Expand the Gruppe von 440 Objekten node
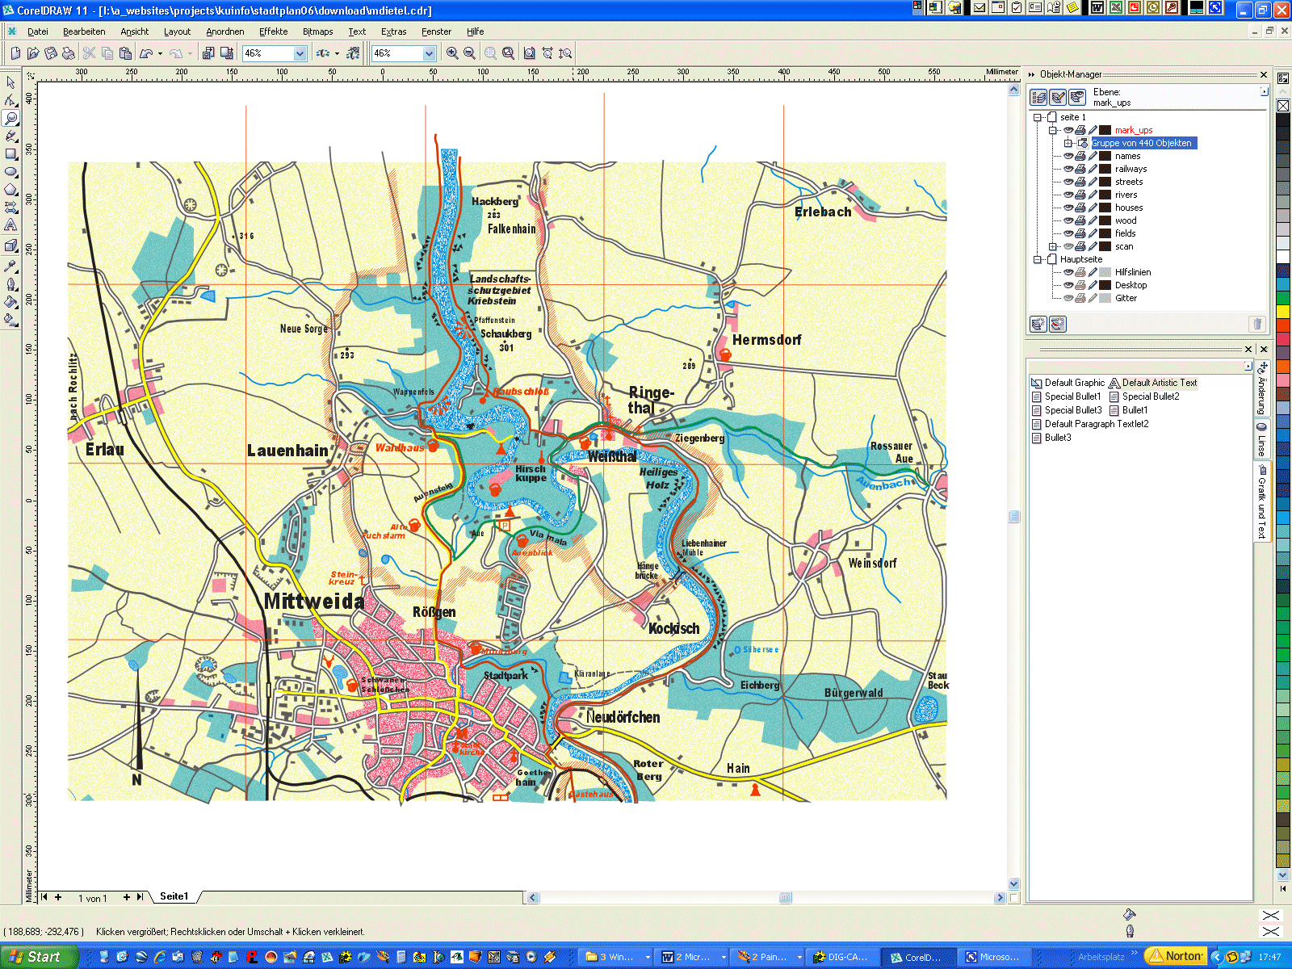Image resolution: width=1292 pixels, height=969 pixels. pos(1068,143)
